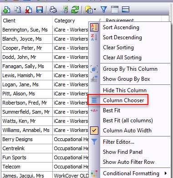Click the A-Z Sort Ascending icon
This screenshot has width=173, height=178.
point(94,27)
